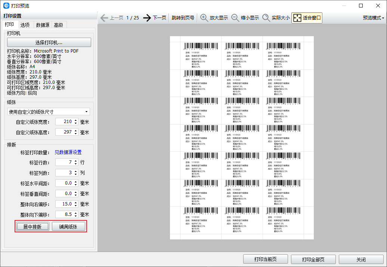Switch to the 打印 tab

9,24
